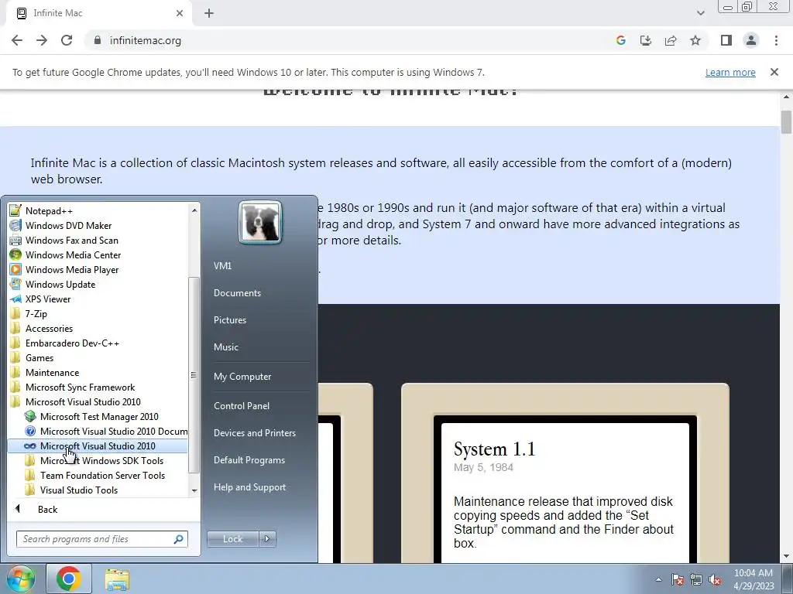Launch Microsoft Test Manager 2010
The height and width of the screenshot is (594, 793).
coord(98,416)
